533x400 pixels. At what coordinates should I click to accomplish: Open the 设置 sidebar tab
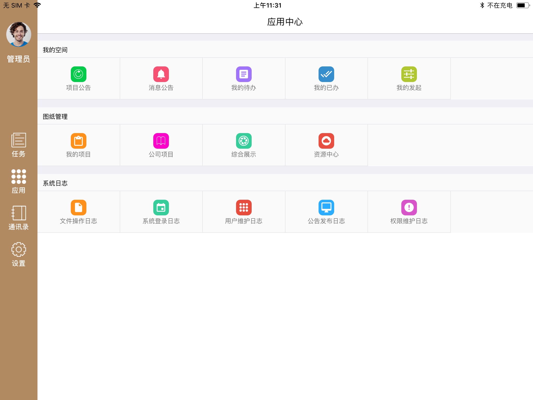click(x=18, y=254)
